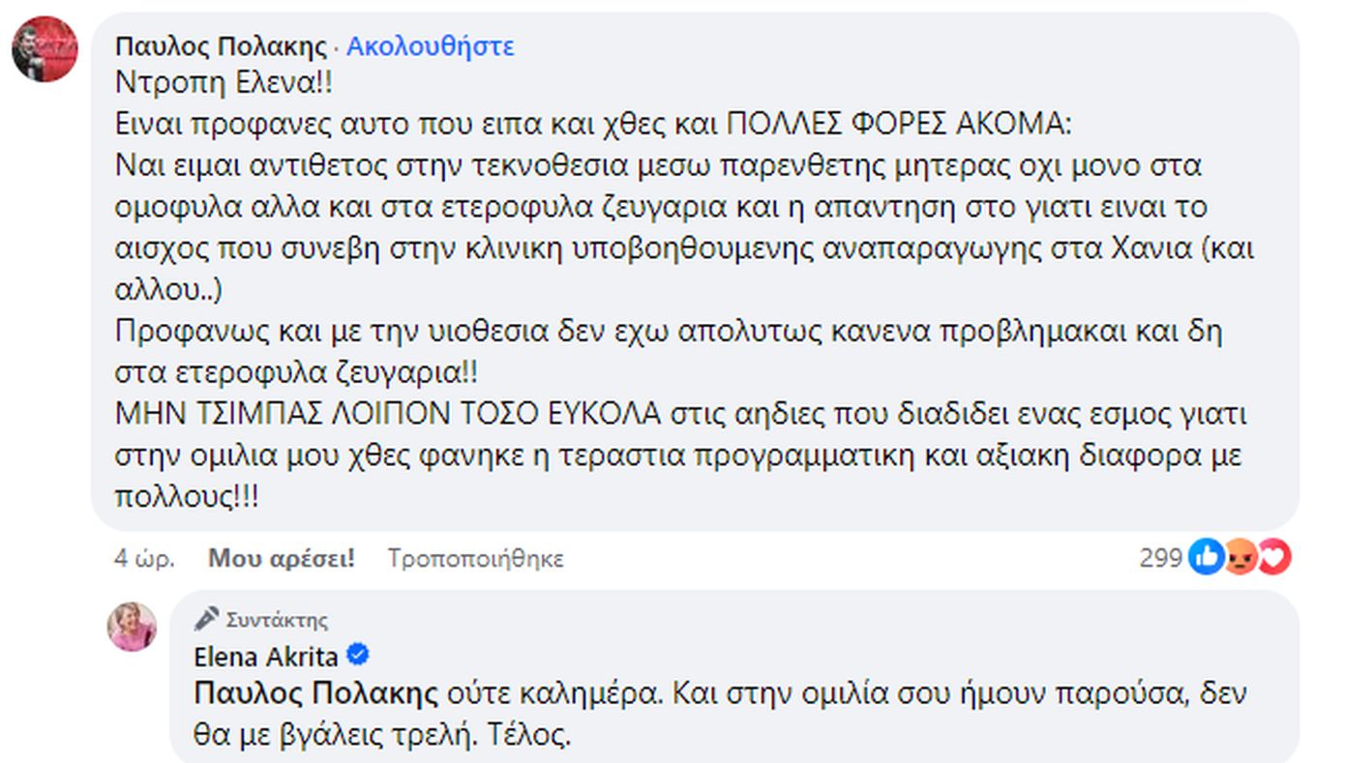Click the ΜΗΝ ΤΣΙΜΠΑΣ ΛΟΙΠΟΝ text
1345x763 pixels.
(x=387, y=415)
